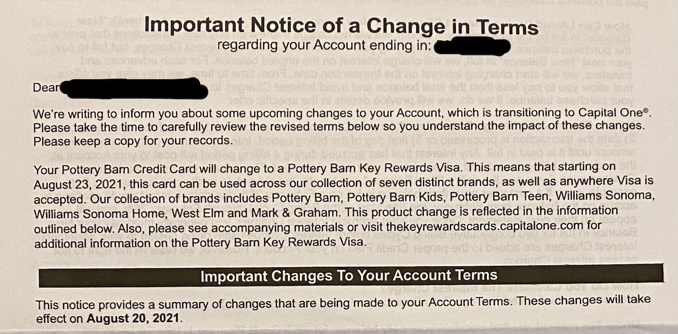678x334 pixels.
Task: Click "Please keep a copy for your records" sentence
Action: [x=133, y=141]
